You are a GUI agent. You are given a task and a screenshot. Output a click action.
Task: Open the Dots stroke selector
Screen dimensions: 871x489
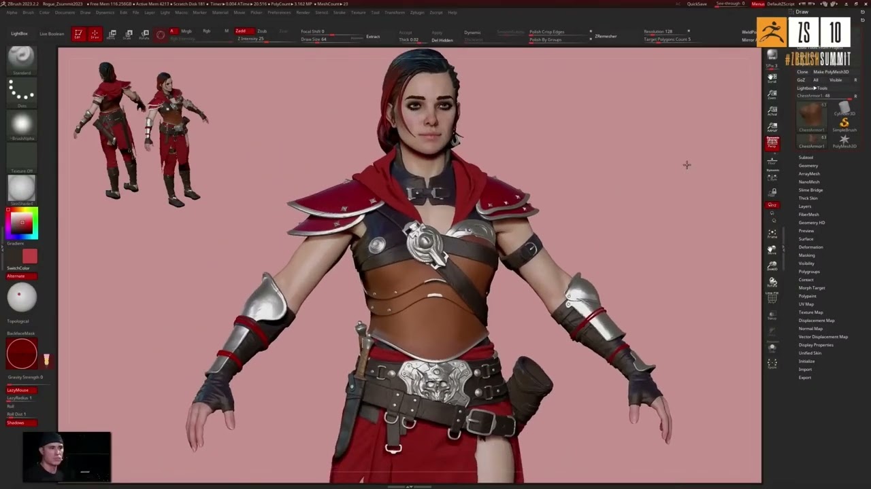click(x=21, y=92)
